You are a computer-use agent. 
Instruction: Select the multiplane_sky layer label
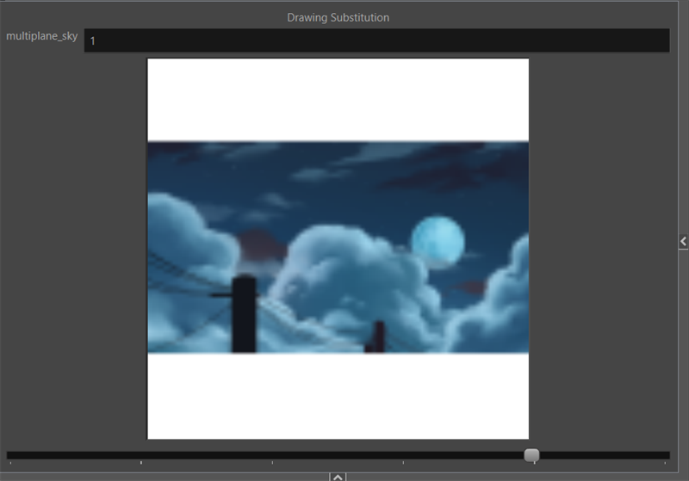point(41,36)
